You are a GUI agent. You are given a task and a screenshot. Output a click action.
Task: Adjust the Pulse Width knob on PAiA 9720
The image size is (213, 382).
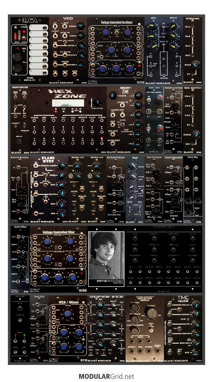point(111,50)
